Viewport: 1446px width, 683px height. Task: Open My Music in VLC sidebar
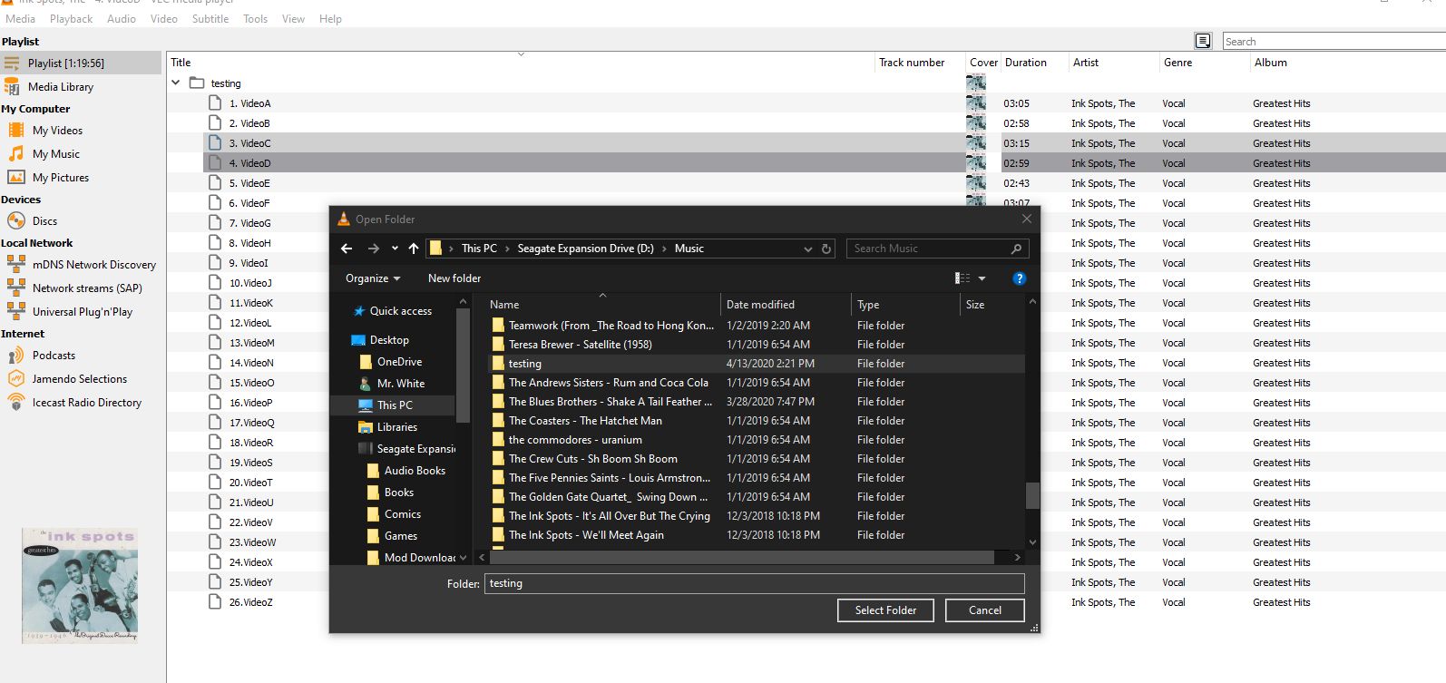pyautogui.click(x=56, y=154)
